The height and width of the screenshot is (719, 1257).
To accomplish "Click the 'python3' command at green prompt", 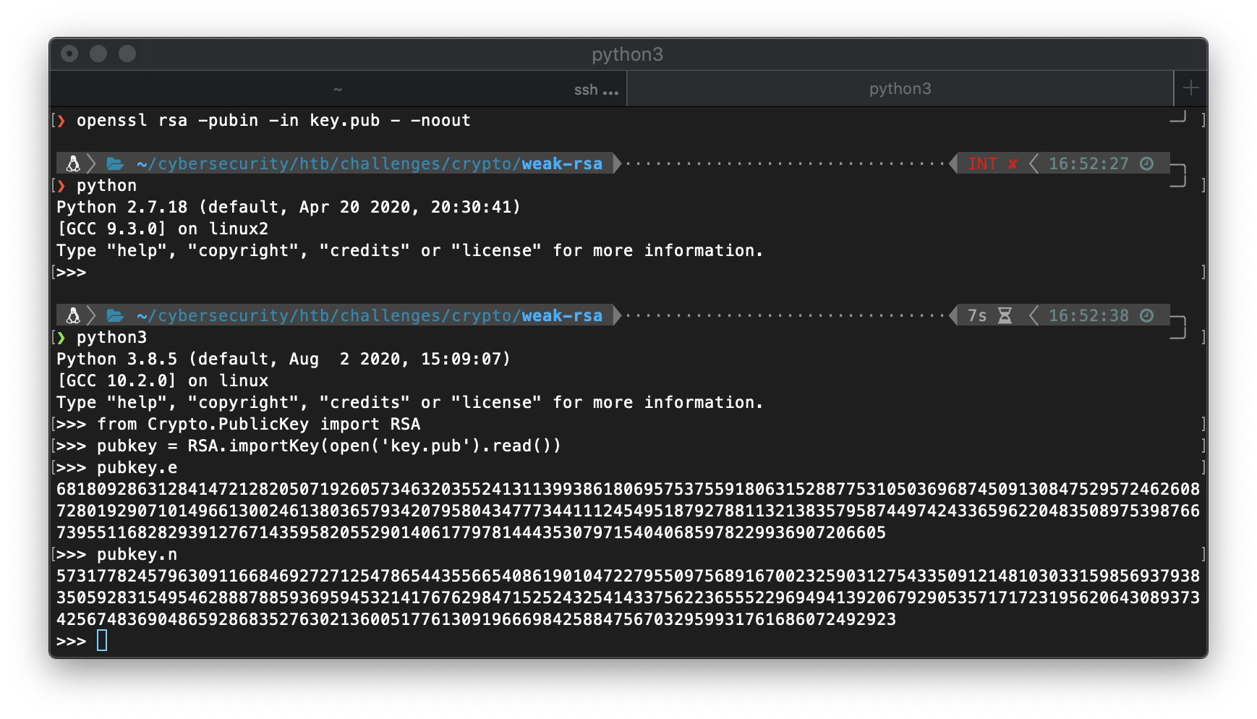I will tap(111, 338).
